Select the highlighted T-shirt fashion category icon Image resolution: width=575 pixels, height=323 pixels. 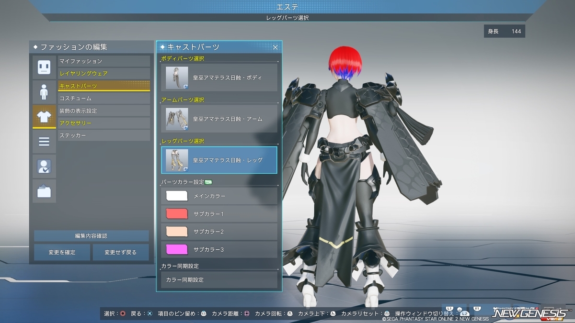click(44, 116)
